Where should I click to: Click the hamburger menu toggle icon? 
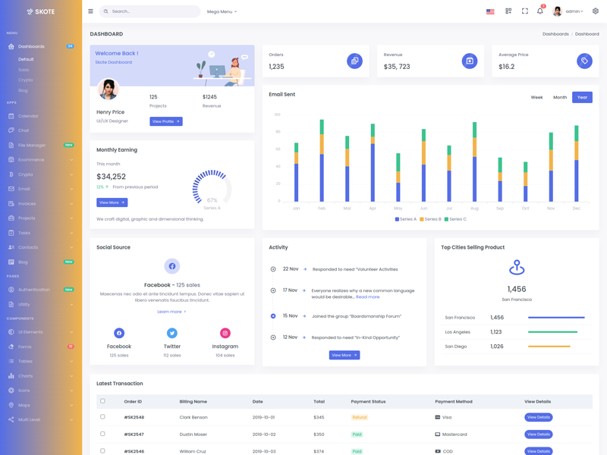click(x=90, y=11)
